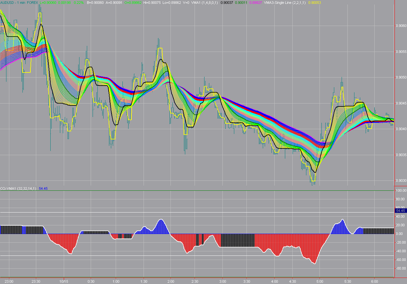Click the '0.9060' price axis label
407x284 pixels.
[x=401, y=26]
